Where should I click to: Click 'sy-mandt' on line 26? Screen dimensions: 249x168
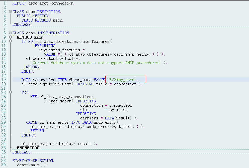coord(118,110)
